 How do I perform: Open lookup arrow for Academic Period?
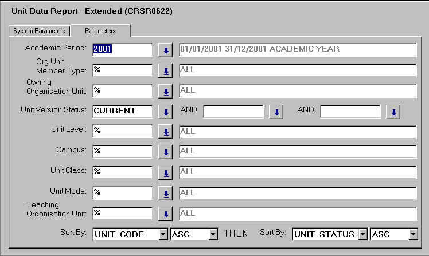point(166,50)
